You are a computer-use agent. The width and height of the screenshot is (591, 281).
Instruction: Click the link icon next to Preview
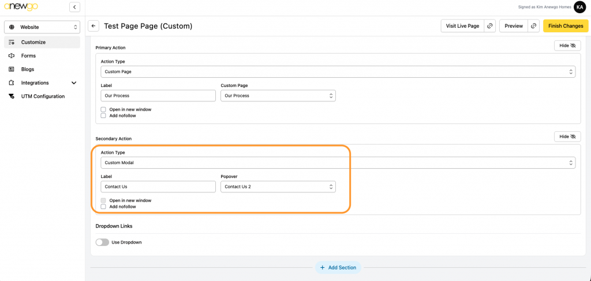pos(534,26)
